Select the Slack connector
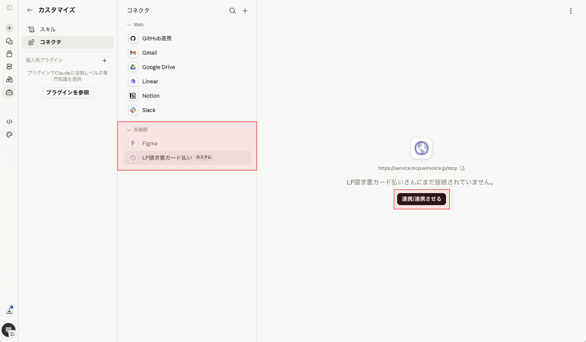 pyautogui.click(x=187, y=110)
